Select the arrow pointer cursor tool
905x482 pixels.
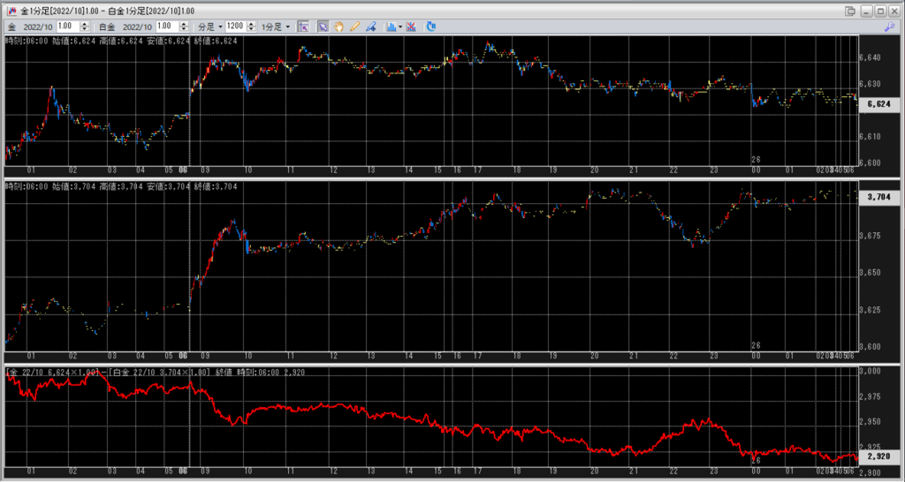tap(323, 26)
